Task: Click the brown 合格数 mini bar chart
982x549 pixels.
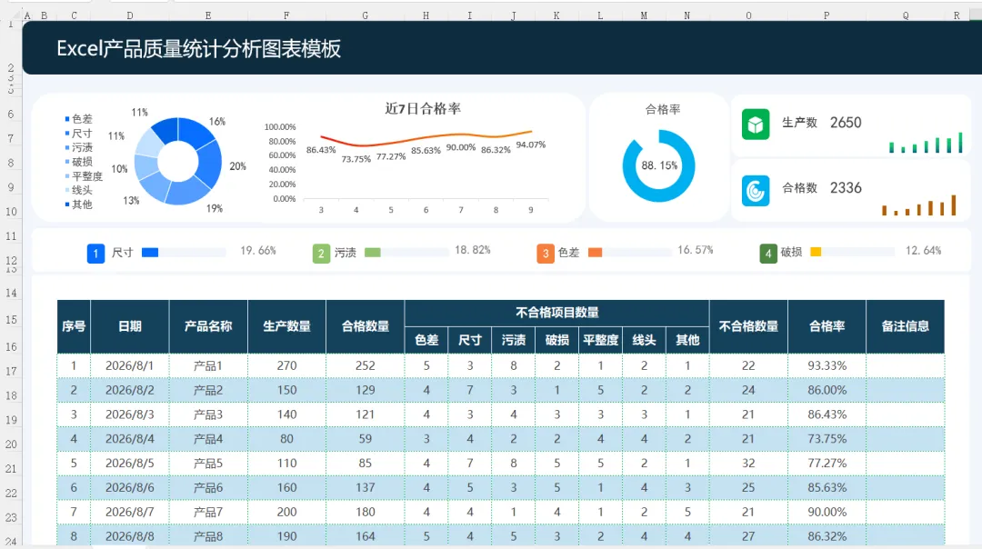Action: (x=918, y=205)
